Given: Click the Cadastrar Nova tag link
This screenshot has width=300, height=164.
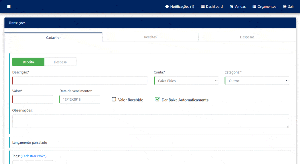Looking at the screenshot, I should (33, 156).
